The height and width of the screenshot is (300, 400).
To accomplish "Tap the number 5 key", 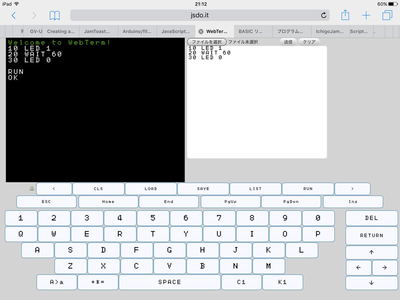I will click(153, 218).
